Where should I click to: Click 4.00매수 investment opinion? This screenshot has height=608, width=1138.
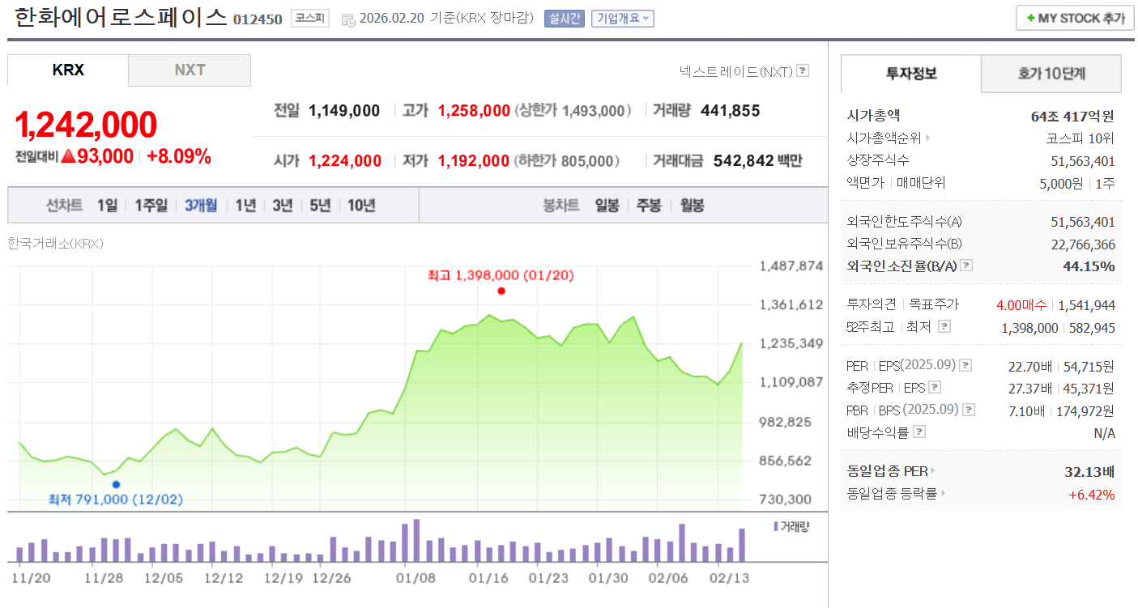[x=1021, y=305]
